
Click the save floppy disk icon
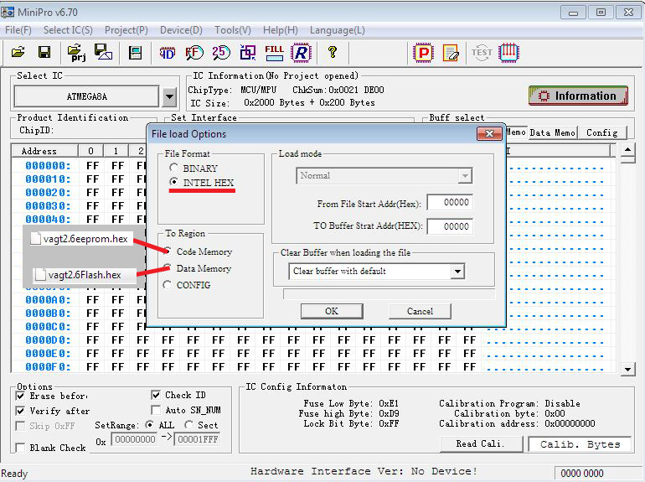(44, 53)
